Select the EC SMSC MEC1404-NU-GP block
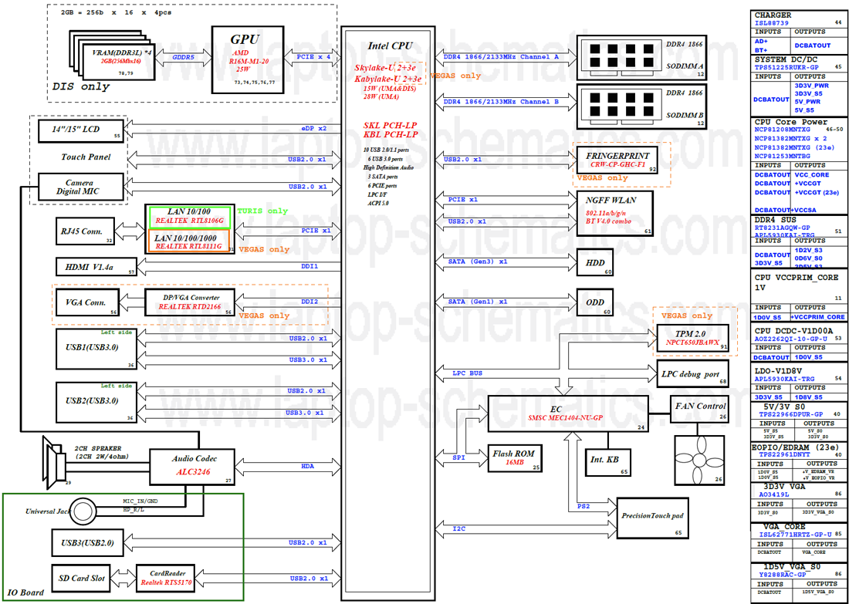The height and width of the screenshot is (604, 849). (569, 413)
